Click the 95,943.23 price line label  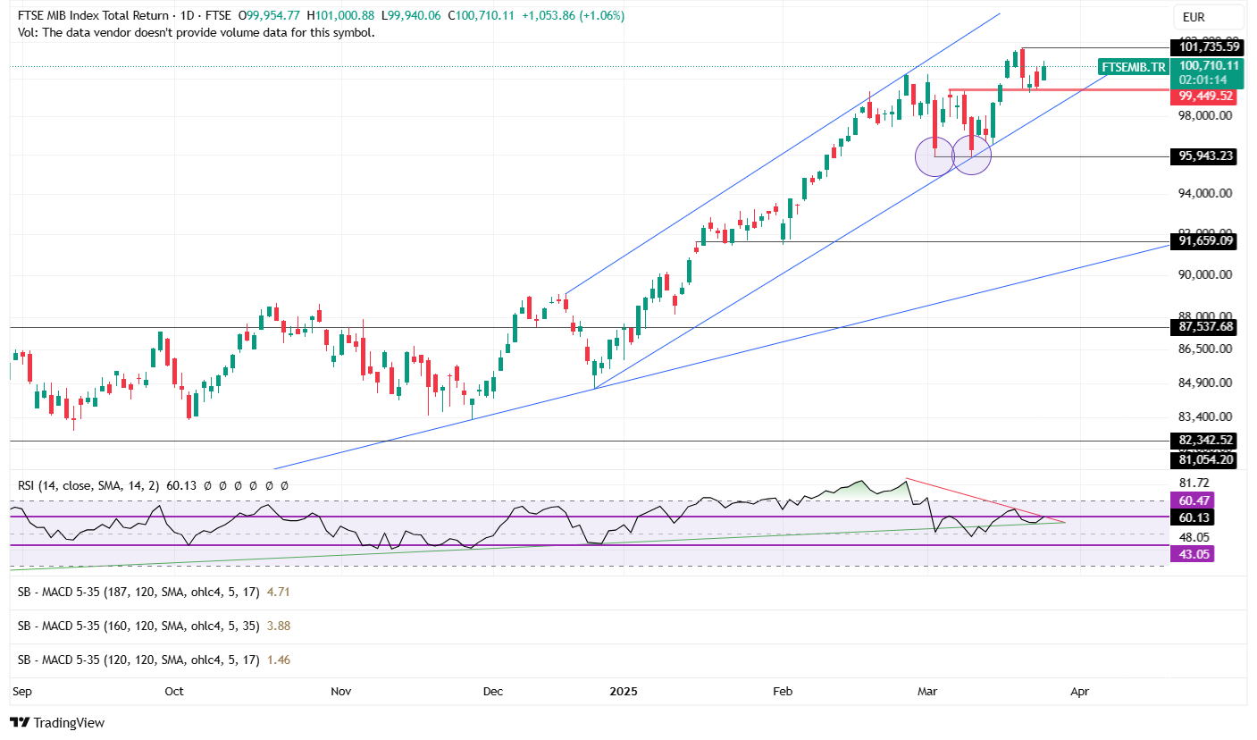point(1205,156)
